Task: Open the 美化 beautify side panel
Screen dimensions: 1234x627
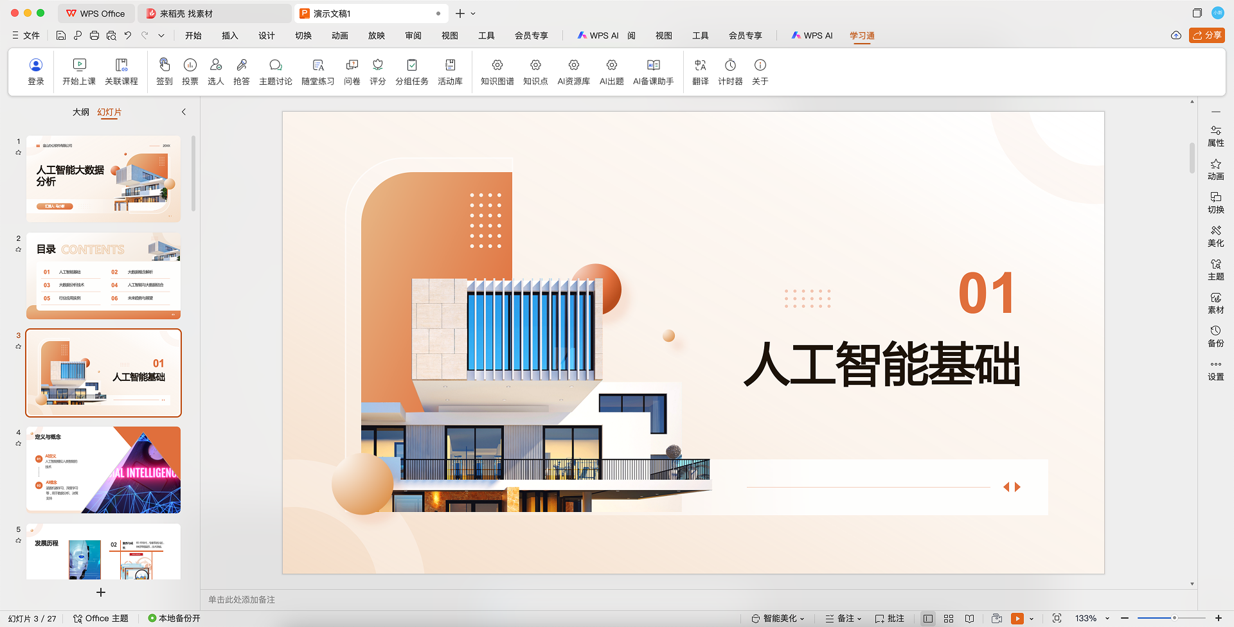Action: tap(1215, 236)
